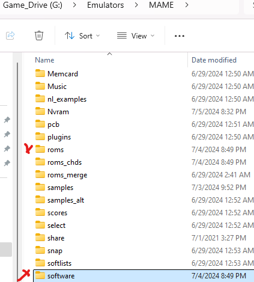Open the Sort dropdown
The height and width of the screenshot is (282, 254).
tap(82, 36)
